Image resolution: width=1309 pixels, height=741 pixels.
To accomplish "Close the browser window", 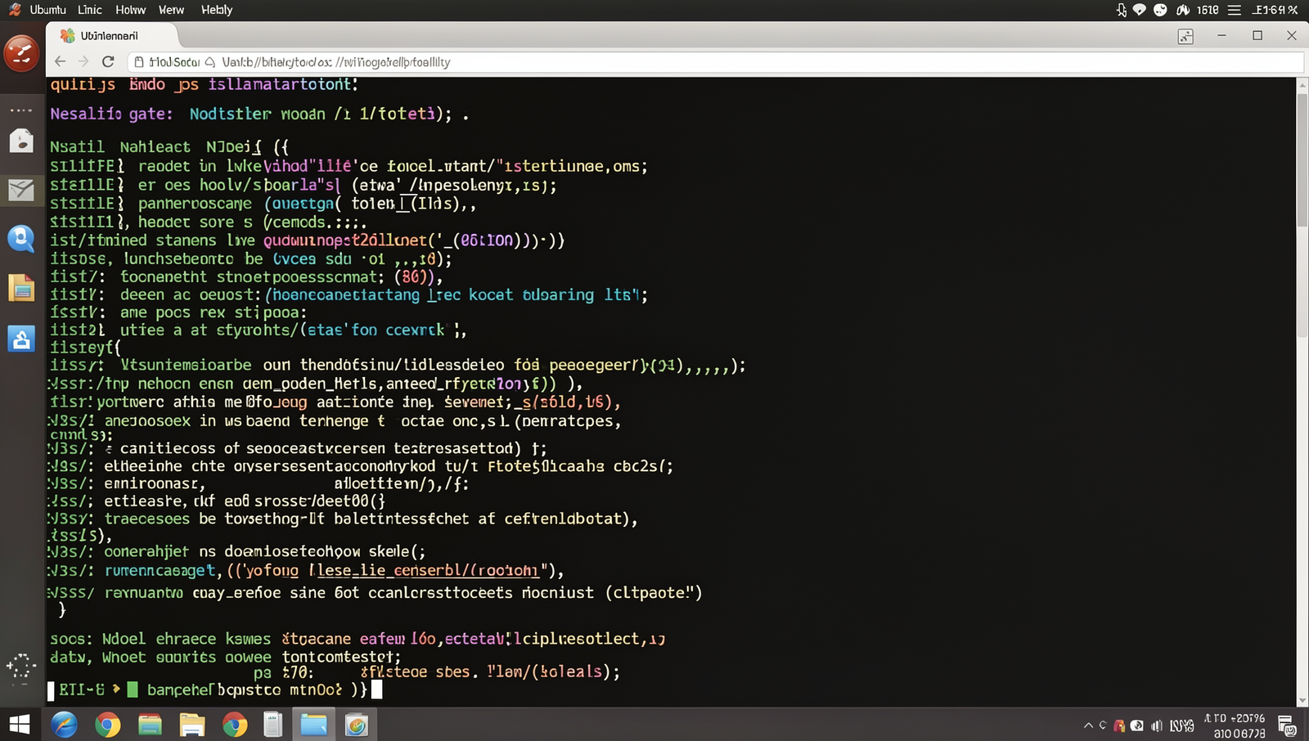I will tap(1292, 36).
